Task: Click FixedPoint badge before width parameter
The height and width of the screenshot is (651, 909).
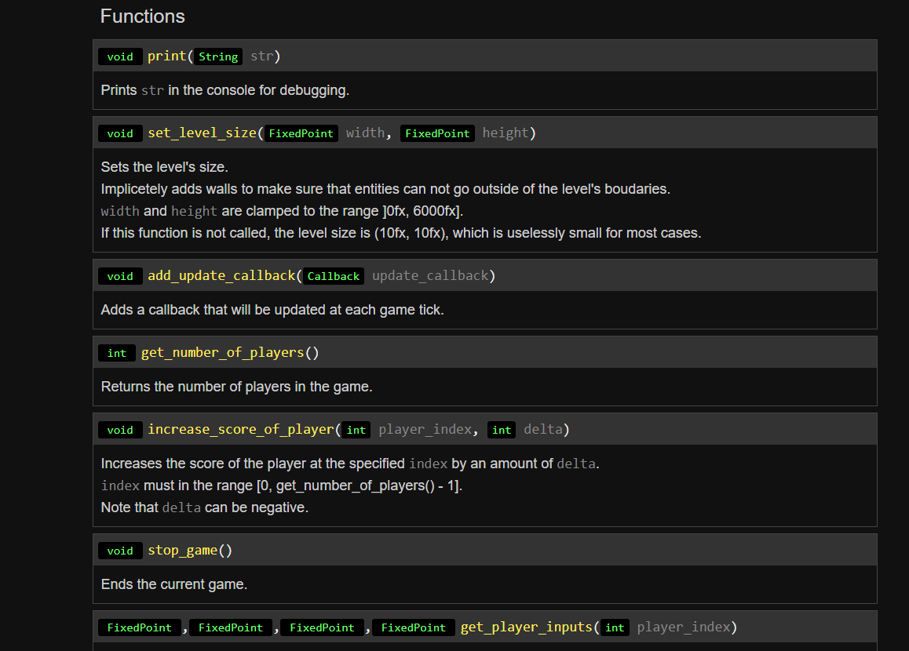Action: 301,133
